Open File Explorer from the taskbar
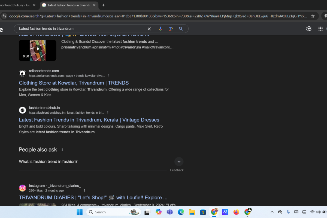The width and height of the screenshot is (327, 218). point(192,212)
